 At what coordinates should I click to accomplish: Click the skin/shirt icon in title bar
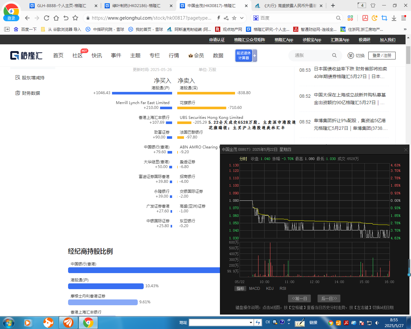[373, 5]
